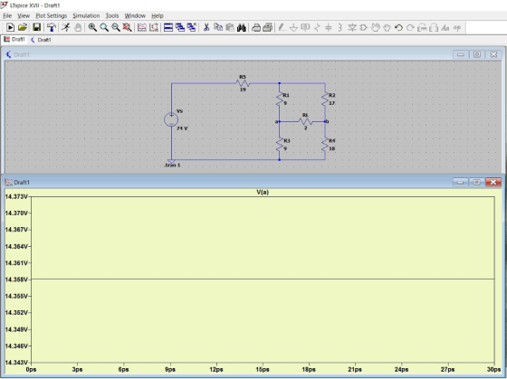The image size is (507, 379).
Task: Click resistor R1 in schematic
Action: (280, 99)
